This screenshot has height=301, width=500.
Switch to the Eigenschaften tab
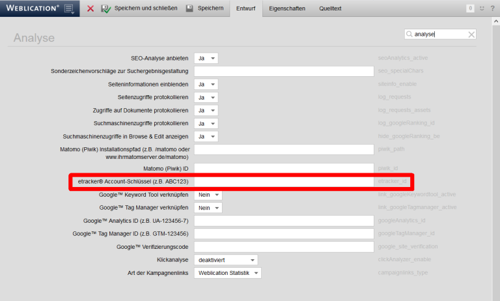tap(286, 8)
